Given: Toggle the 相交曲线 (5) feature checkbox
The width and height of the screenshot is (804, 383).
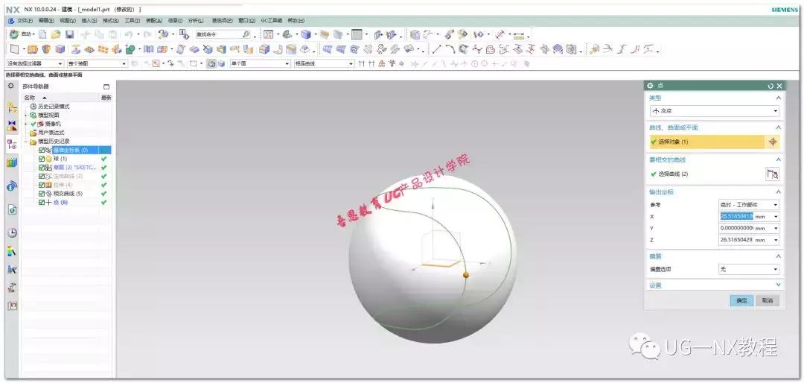Looking at the screenshot, I should pos(42,194).
